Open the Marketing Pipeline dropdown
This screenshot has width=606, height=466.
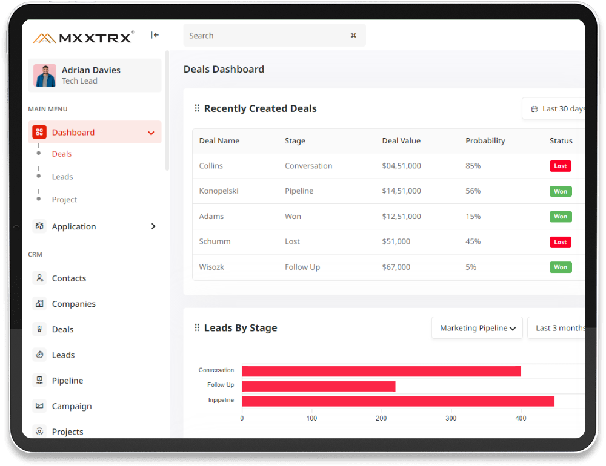477,328
